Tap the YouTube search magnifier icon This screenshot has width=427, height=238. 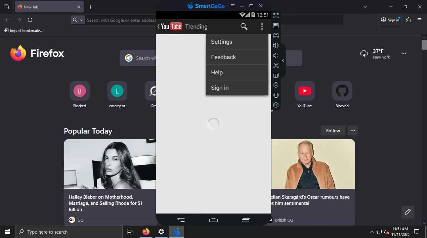pyautogui.click(x=244, y=27)
